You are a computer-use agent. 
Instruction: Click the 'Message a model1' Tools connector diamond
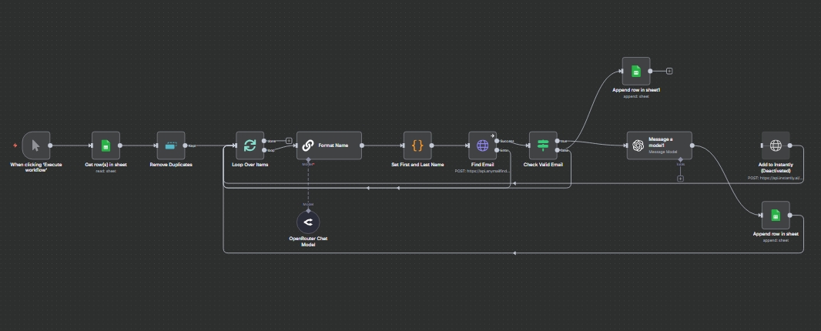pos(680,160)
